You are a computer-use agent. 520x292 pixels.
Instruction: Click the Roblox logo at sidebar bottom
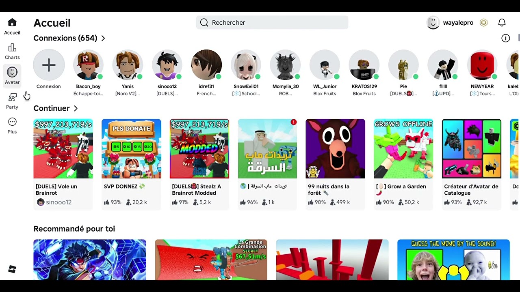pos(12,269)
